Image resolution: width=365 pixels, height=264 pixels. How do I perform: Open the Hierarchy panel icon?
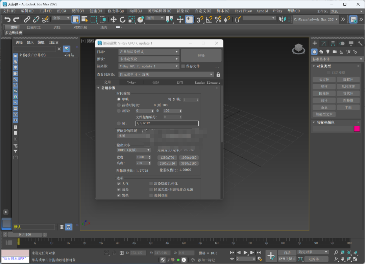click(x=333, y=43)
